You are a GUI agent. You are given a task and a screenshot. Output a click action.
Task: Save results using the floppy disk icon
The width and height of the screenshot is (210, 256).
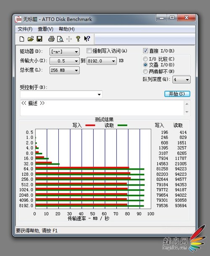pyautogui.click(x=39, y=39)
